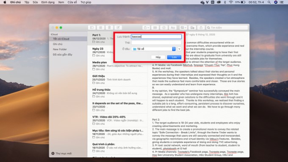Click the share icon in toolbar
The height and width of the screenshot is (162, 288).
[201, 28]
